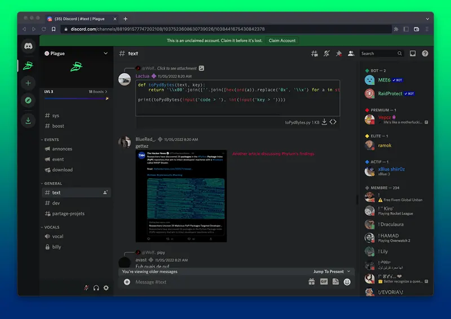This screenshot has height=319, width=451.
Task: Toggle notification mute icon in channel header
Action: (x=326, y=54)
